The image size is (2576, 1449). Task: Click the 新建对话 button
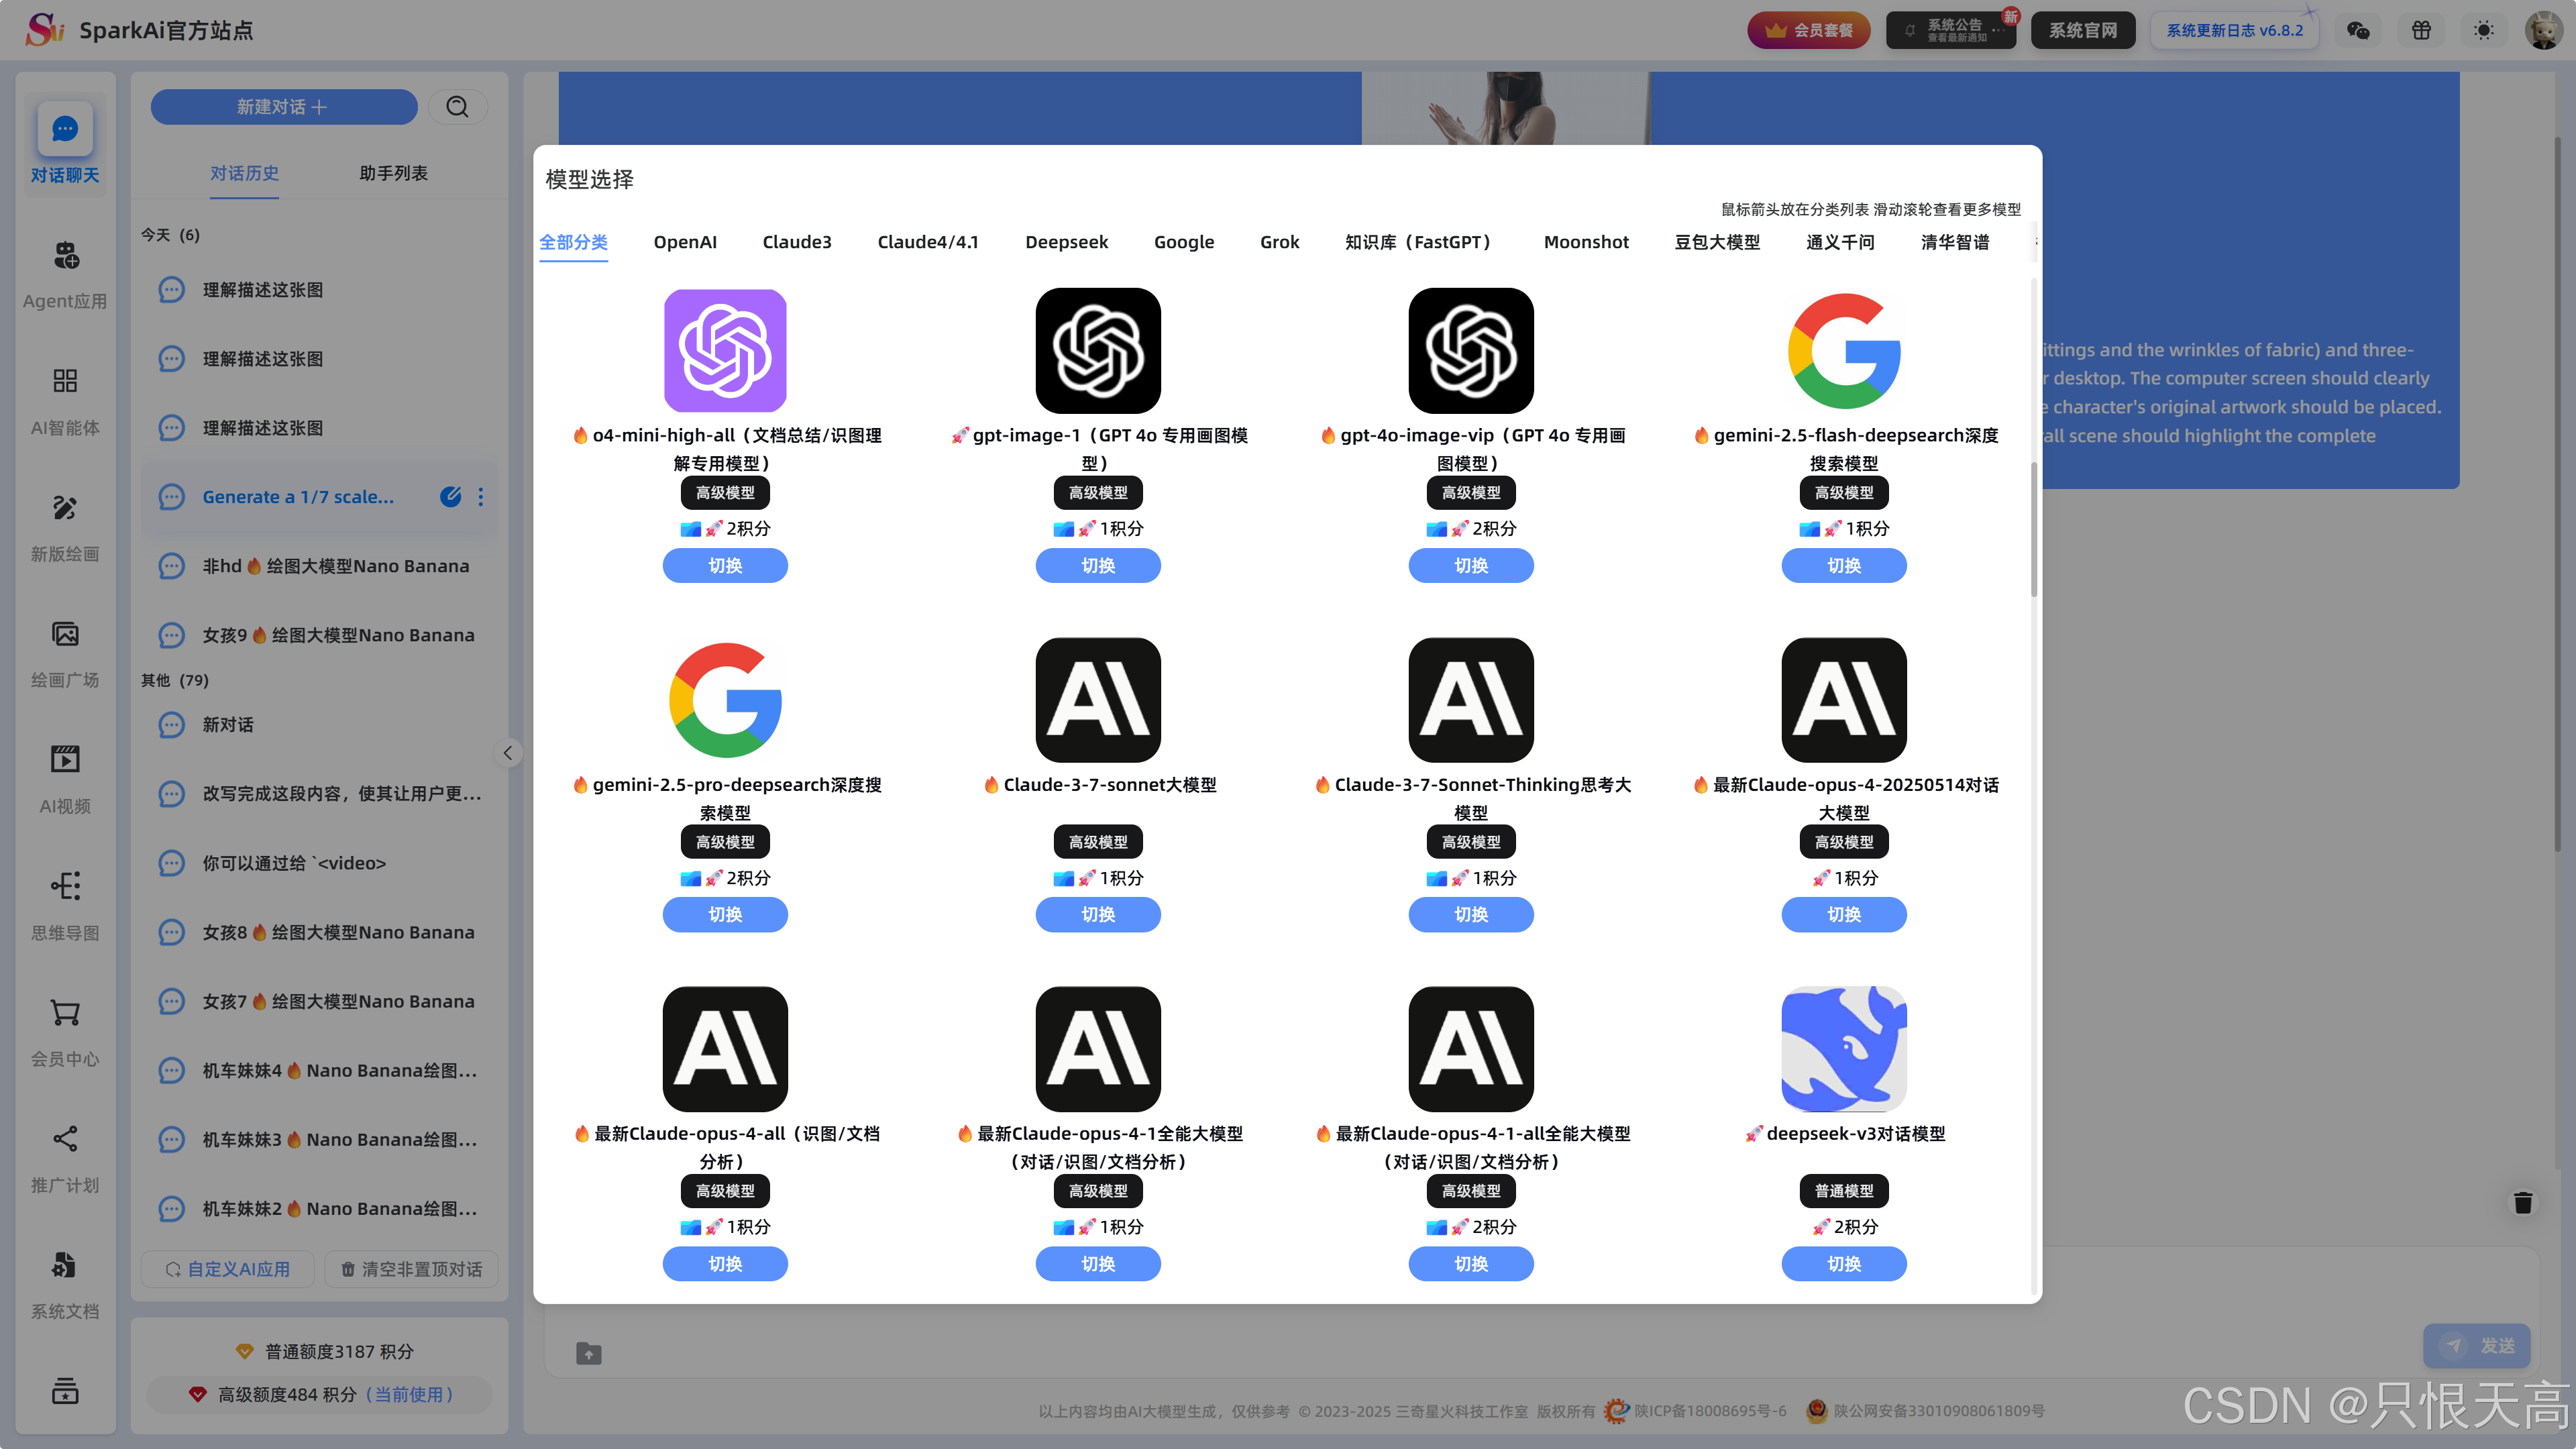[284, 107]
